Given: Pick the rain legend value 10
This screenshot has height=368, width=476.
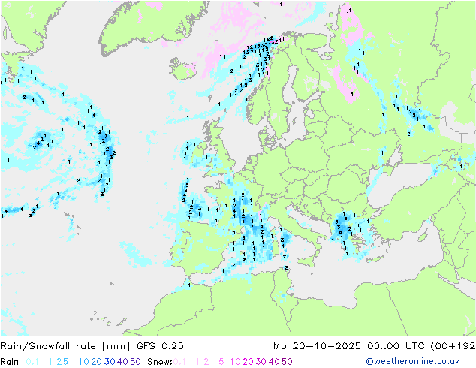Looking at the screenshot, I should (x=84, y=362).
